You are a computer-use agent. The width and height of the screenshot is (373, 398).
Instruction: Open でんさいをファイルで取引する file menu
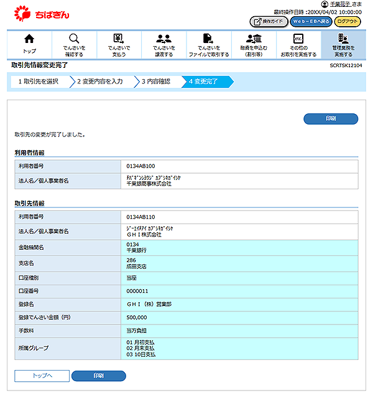(x=209, y=45)
